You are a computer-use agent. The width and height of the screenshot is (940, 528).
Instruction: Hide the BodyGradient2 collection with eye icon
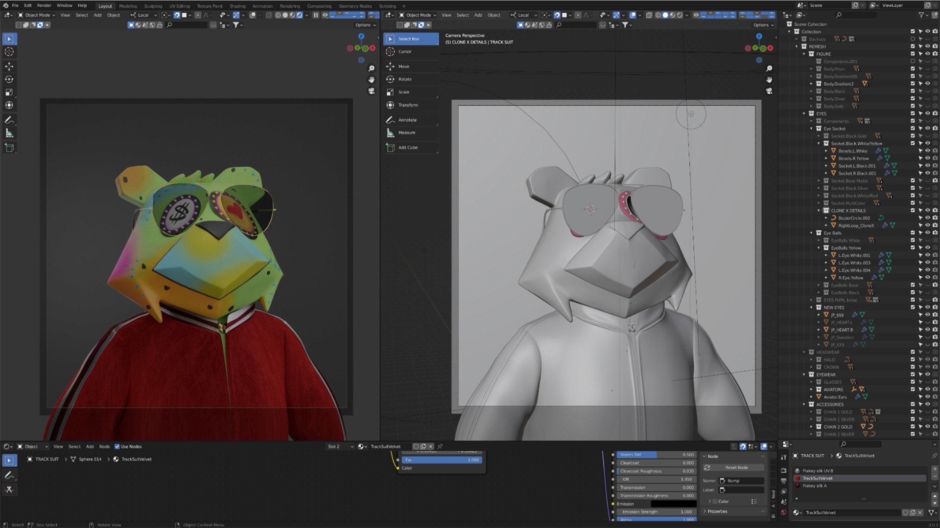[927, 84]
